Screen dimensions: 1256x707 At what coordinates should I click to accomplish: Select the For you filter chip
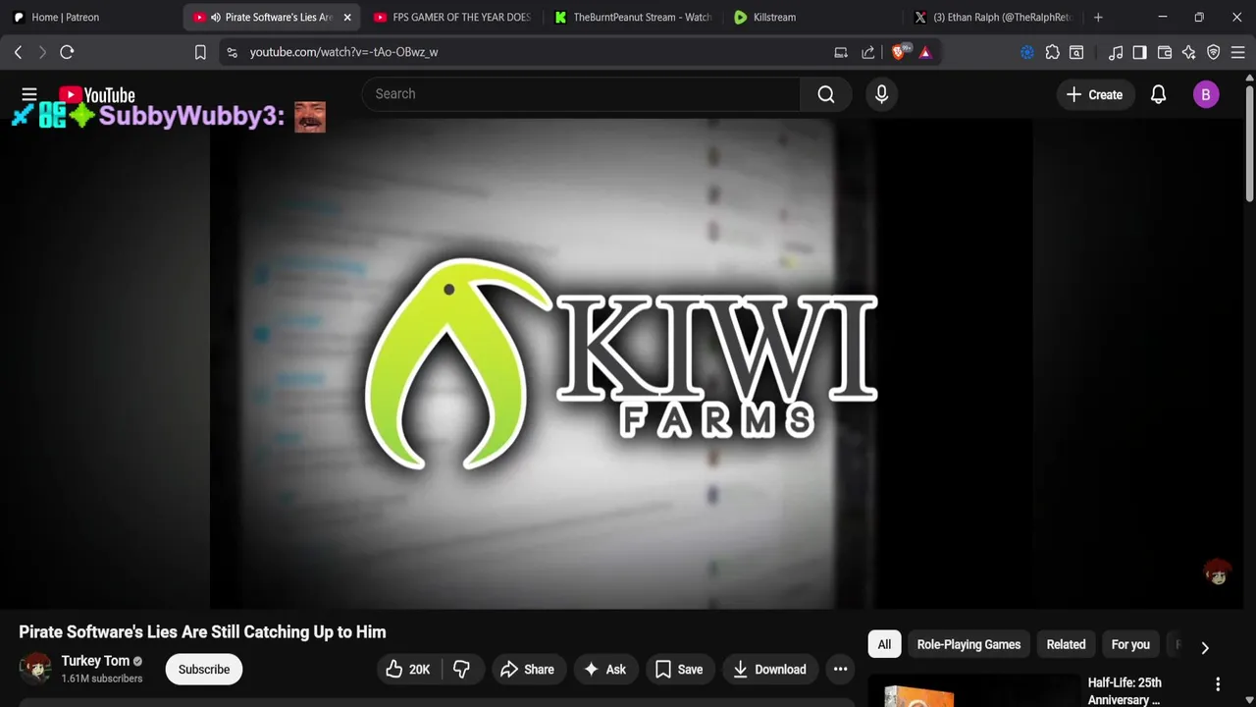1130,644
